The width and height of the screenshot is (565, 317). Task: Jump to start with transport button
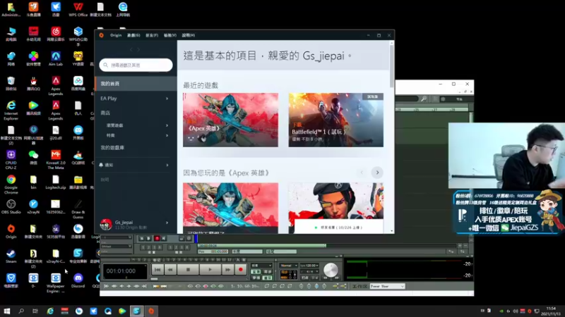(x=157, y=269)
